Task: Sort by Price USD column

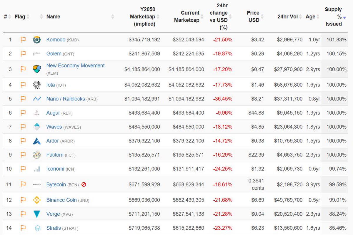Action: 255,17
